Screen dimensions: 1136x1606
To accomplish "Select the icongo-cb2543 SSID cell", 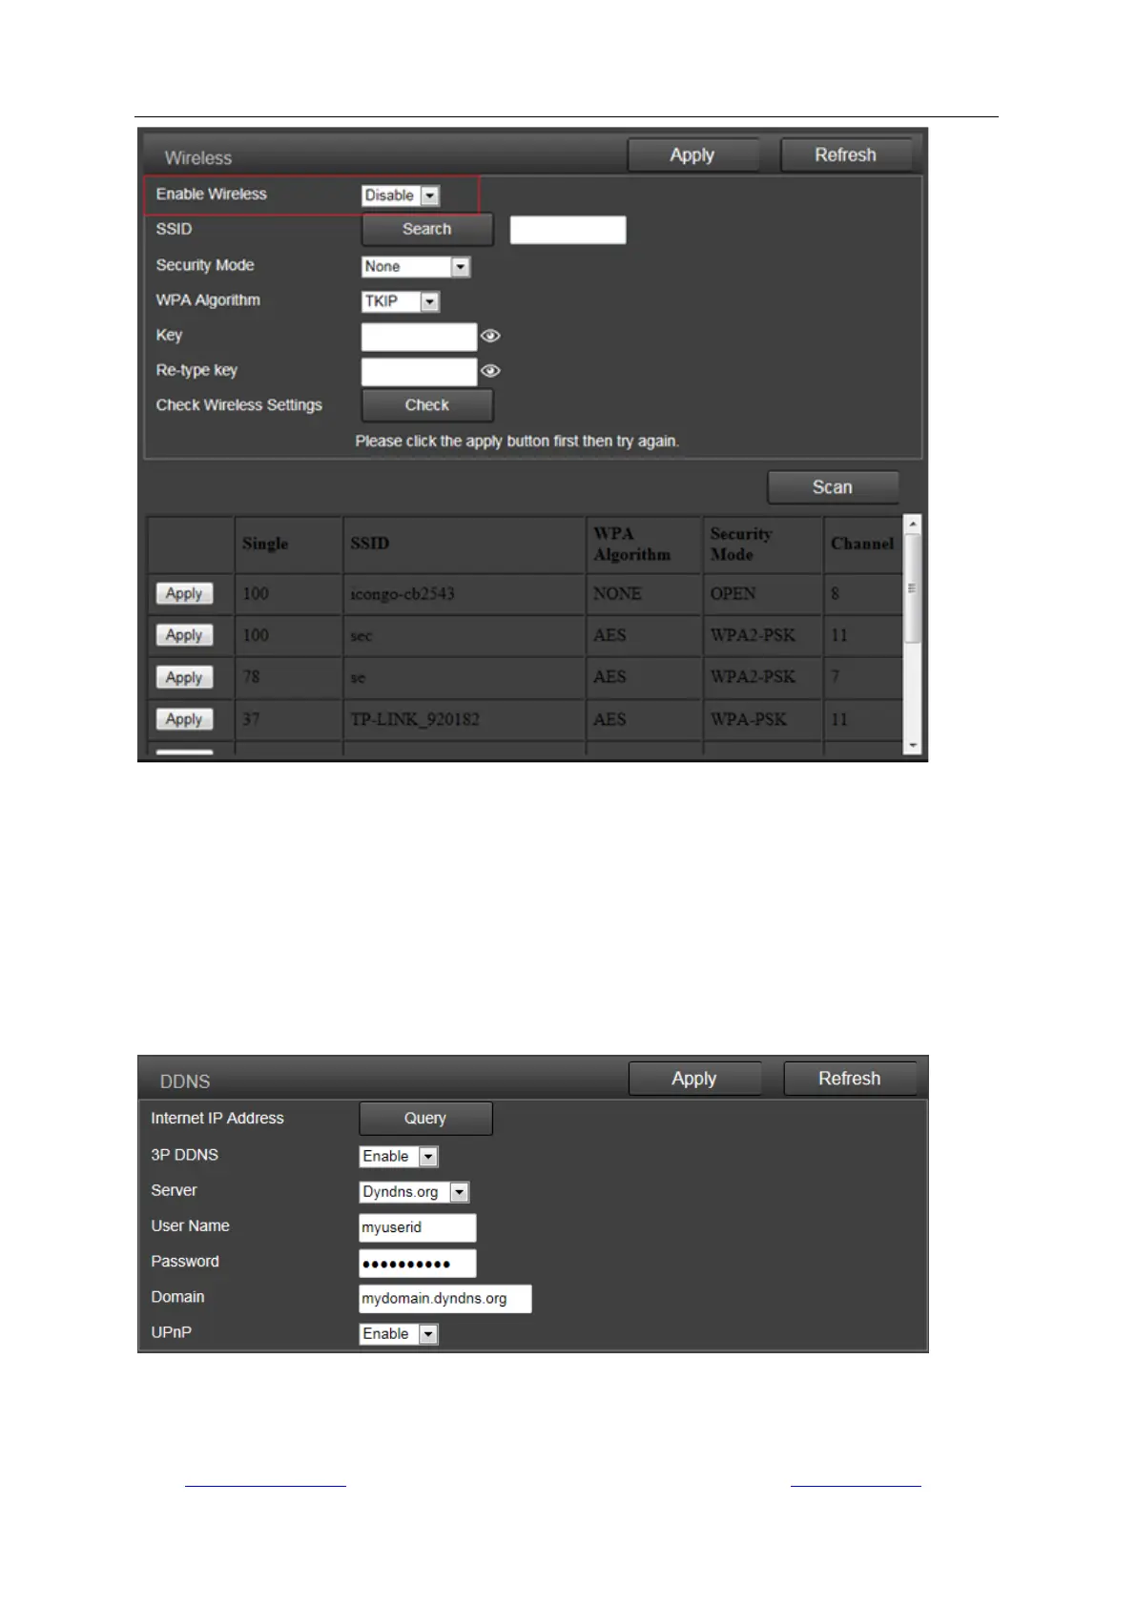I will tap(465, 594).
